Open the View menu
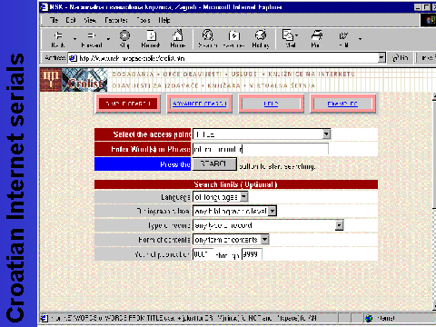Image resolution: width=436 pixels, height=327 pixels. click(90, 20)
